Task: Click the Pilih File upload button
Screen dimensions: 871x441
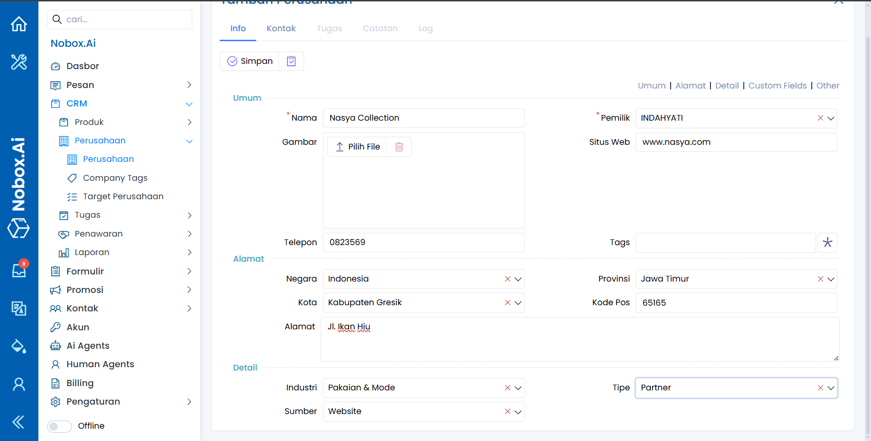Action: pos(358,147)
